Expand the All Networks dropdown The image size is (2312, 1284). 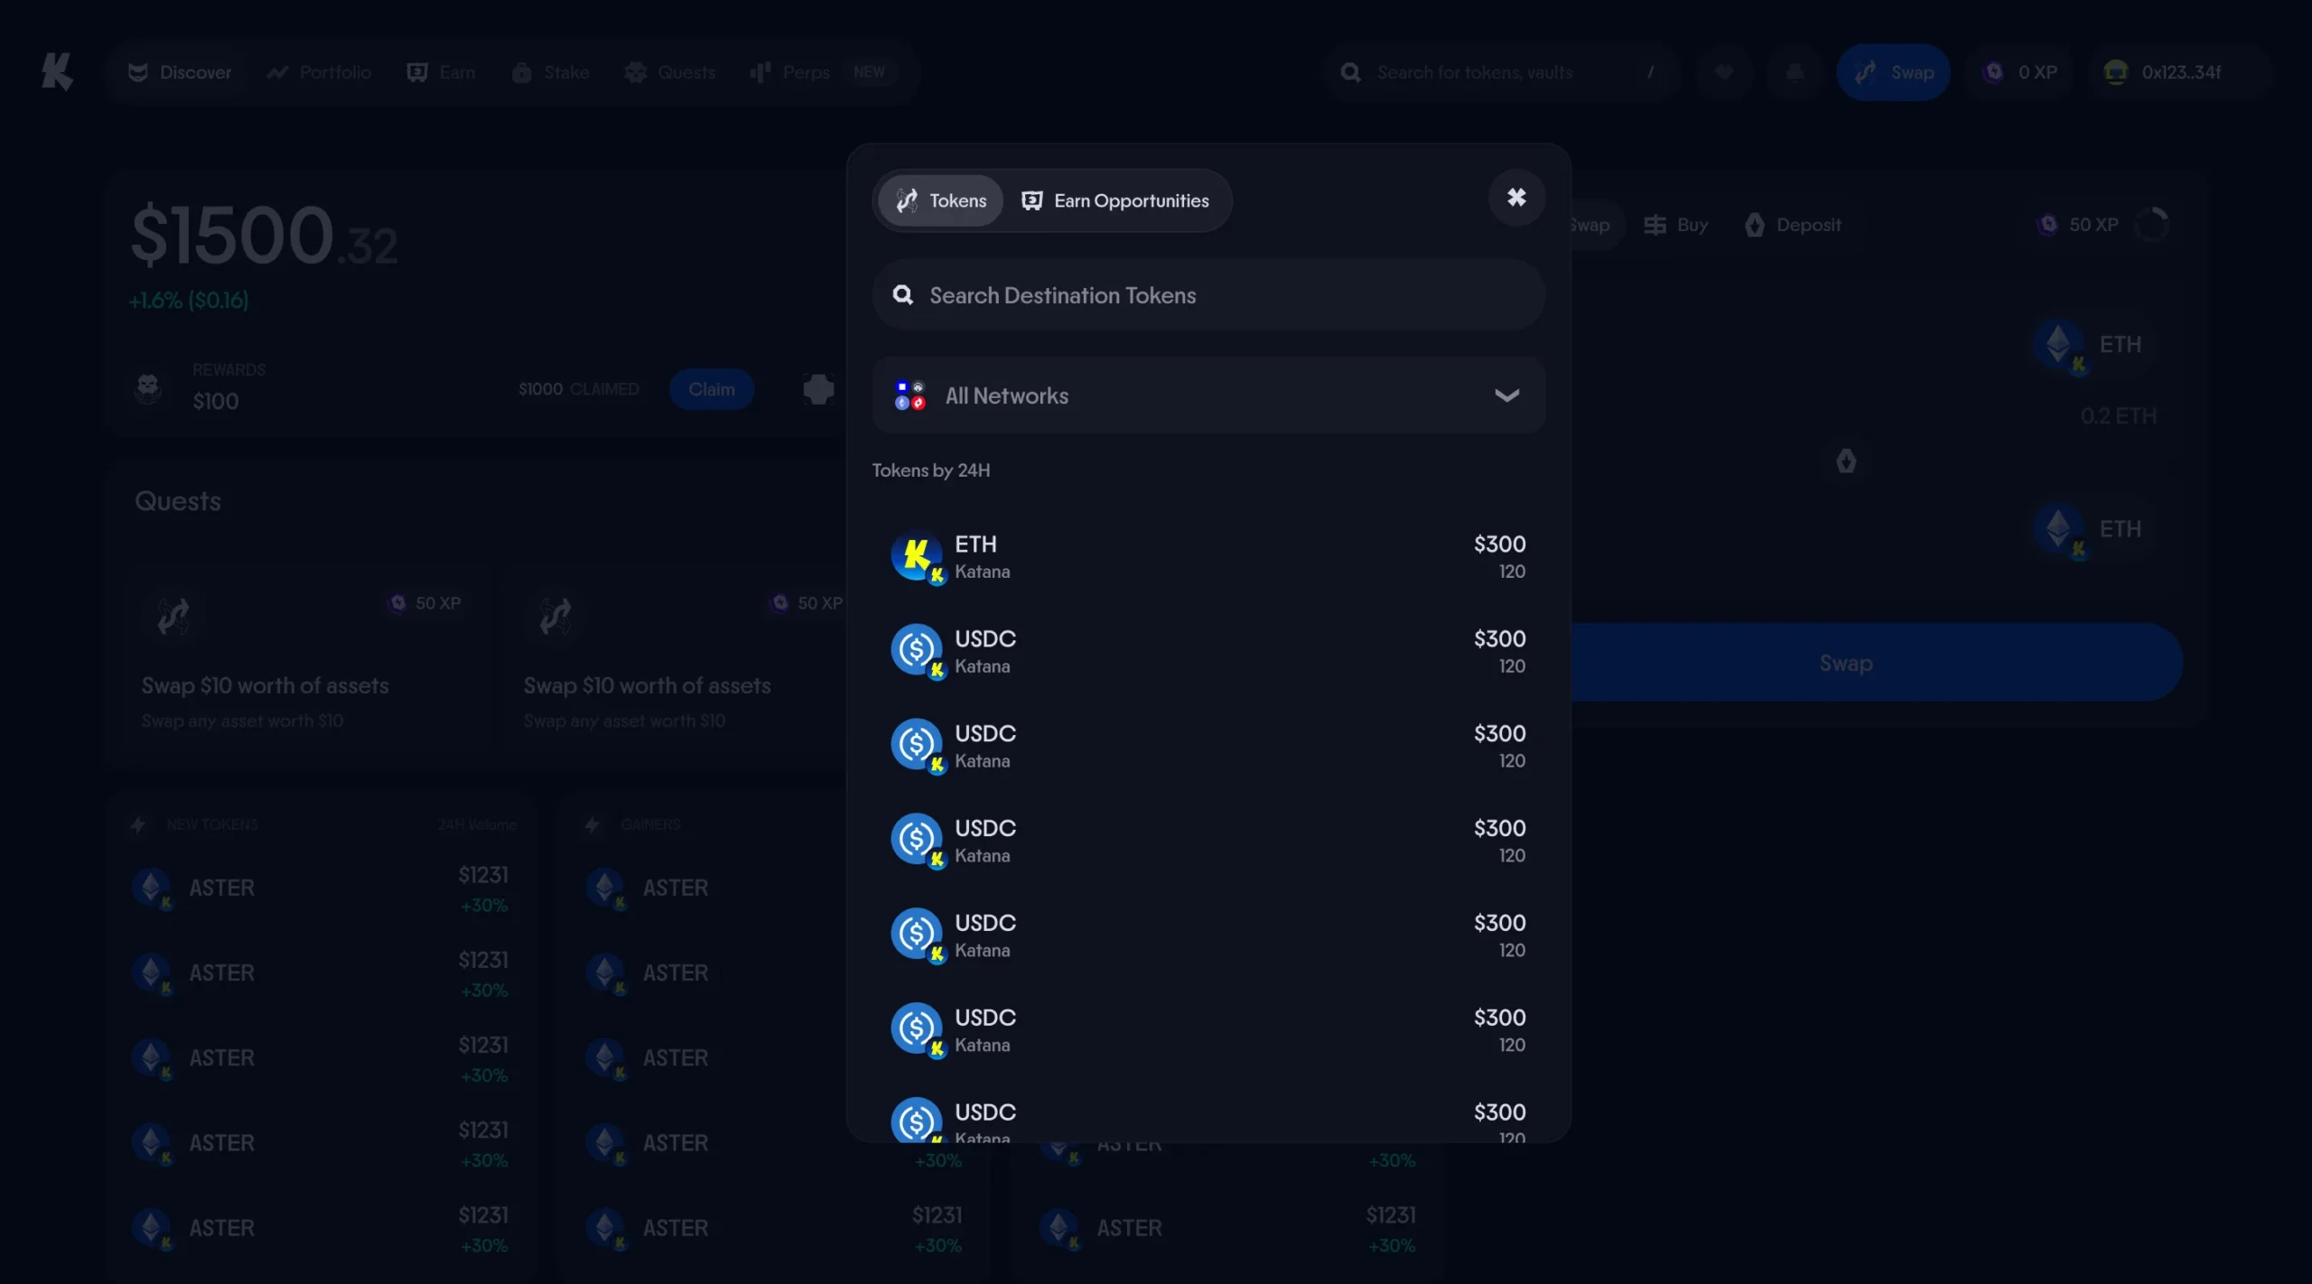click(1208, 395)
